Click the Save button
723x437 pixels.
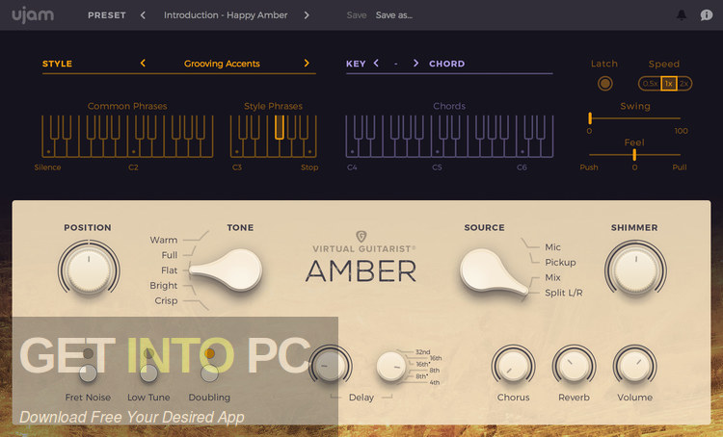(x=357, y=15)
